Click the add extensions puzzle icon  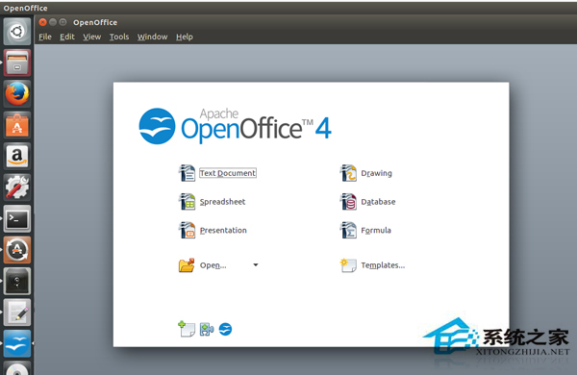(x=207, y=329)
